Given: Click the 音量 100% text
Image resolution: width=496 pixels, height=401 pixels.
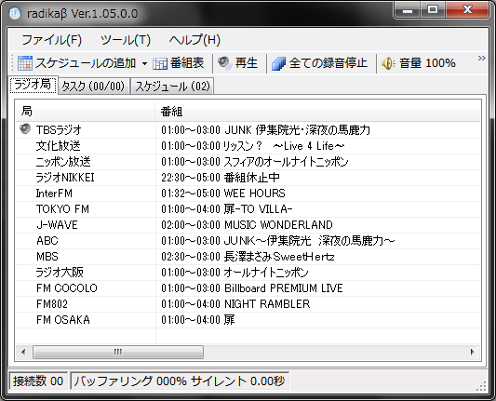Looking at the screenshot, I should (427, 63).
